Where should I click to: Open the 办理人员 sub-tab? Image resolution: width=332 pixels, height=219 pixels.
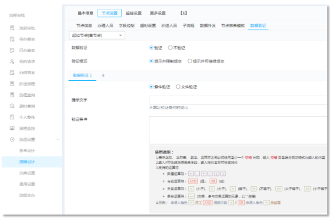[x=105, y=25]
